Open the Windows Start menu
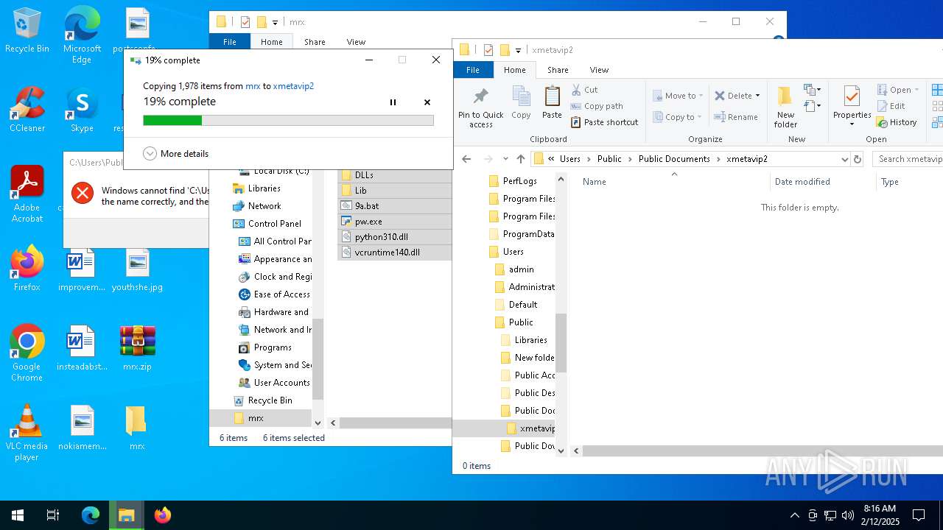Viewport: 943px width, 530px height. pyautogui.click(x=18, y=515)
